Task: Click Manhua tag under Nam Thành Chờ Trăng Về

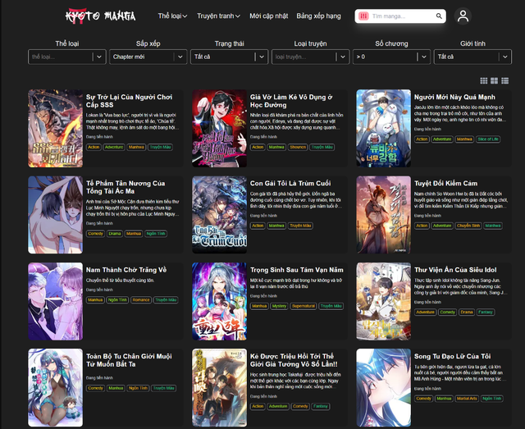Action: tap(95, 299)
